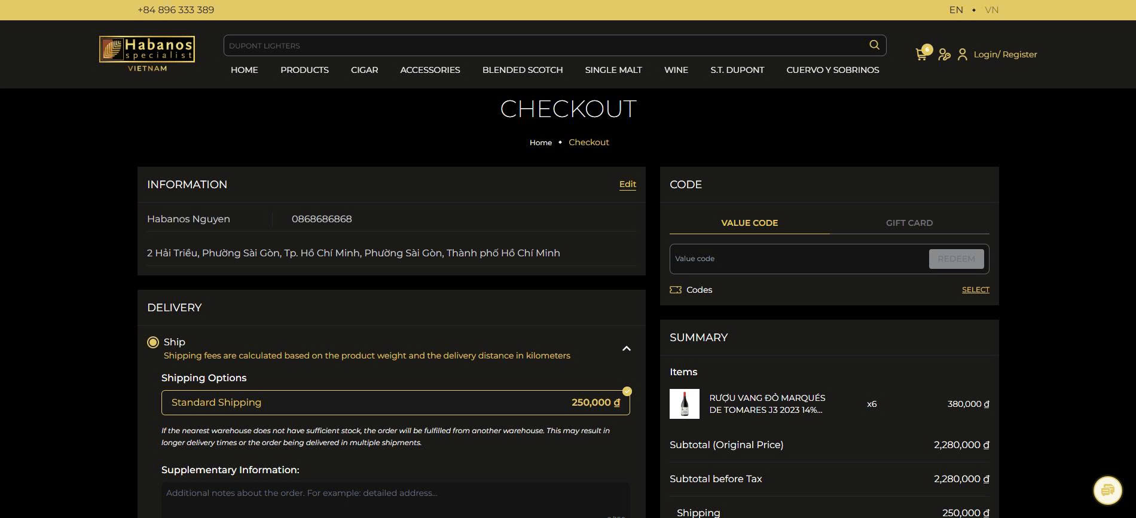Click the search magnifier icon
Viewport: 1136px width, 518px height.
tap(874, 45)
